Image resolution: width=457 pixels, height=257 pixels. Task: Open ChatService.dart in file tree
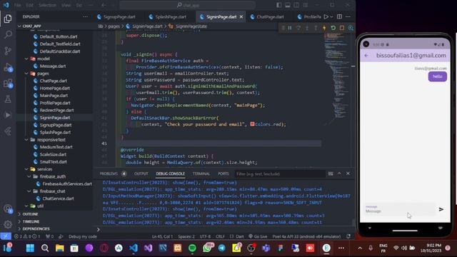(59, 198)
